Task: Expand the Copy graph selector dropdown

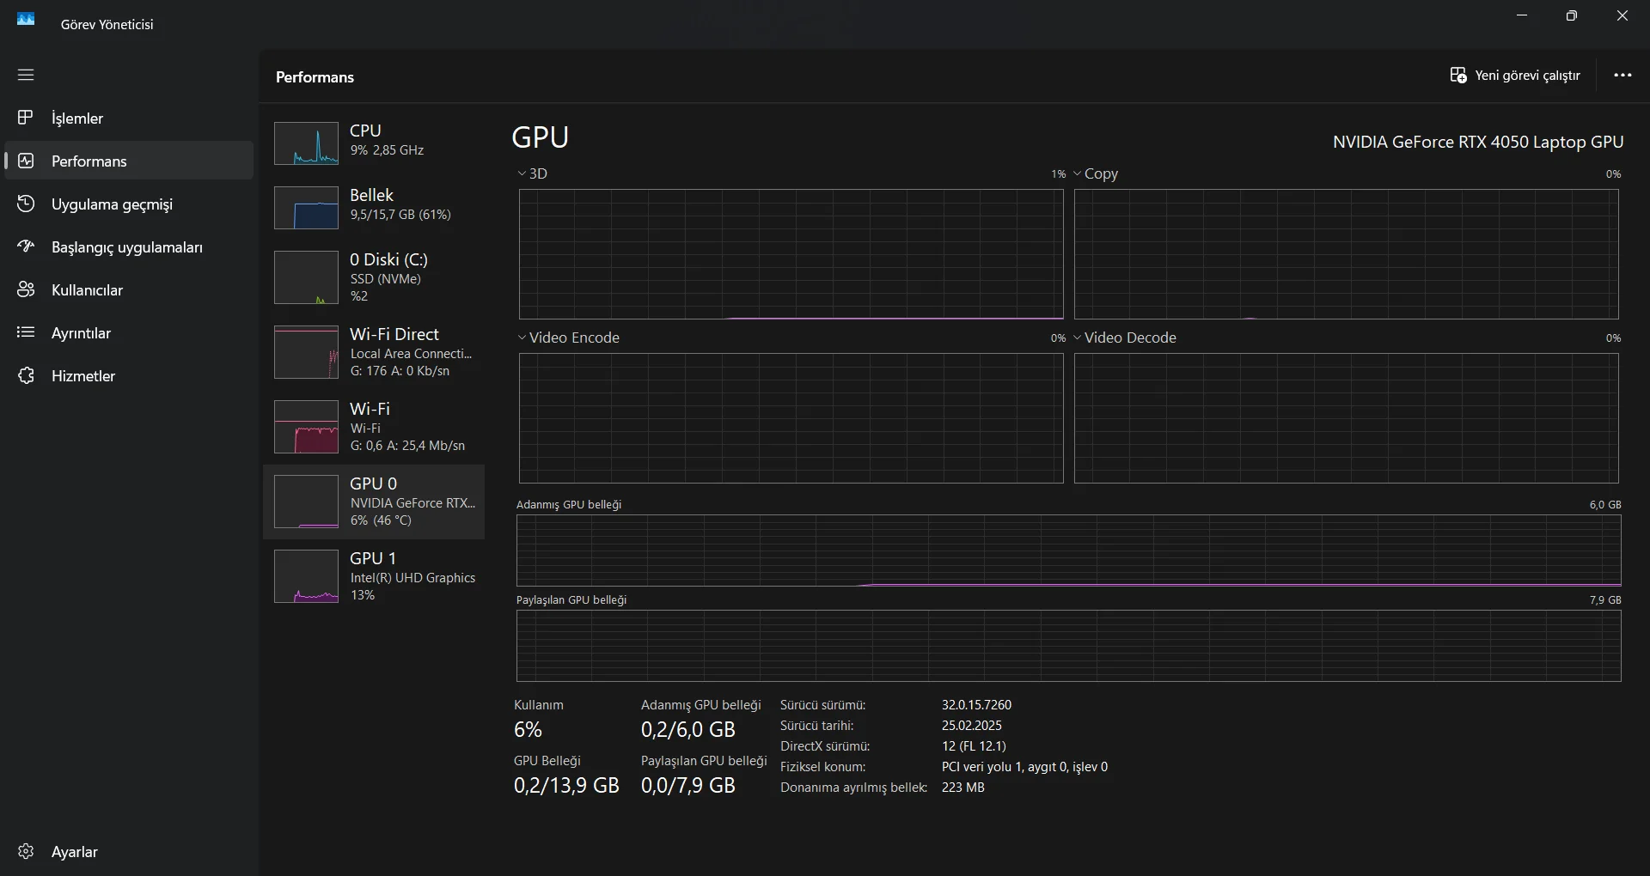Action: tap(1077, 173)
